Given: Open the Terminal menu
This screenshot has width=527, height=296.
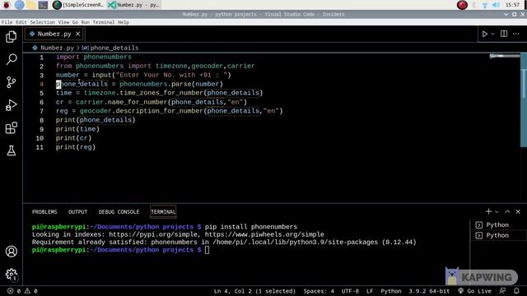Looking at the screenshot, I should 104,22.
